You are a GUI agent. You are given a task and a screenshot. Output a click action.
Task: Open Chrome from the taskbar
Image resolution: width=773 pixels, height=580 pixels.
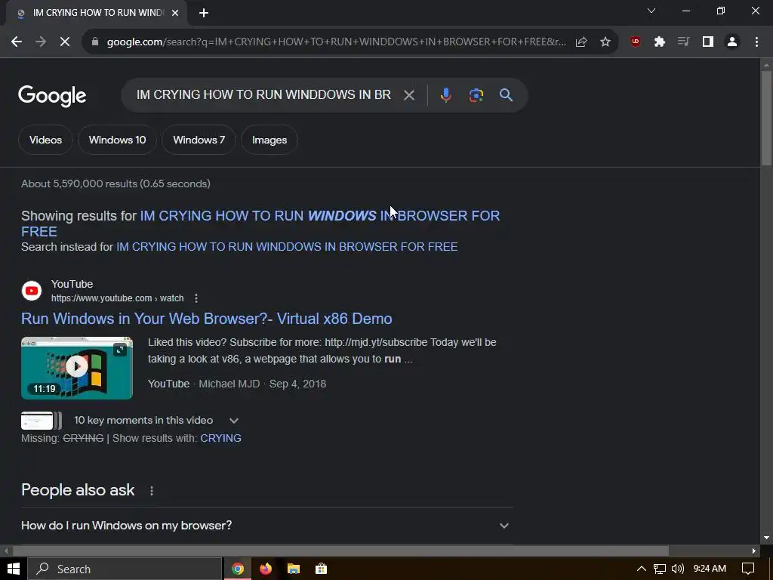(x=238, y=569)
